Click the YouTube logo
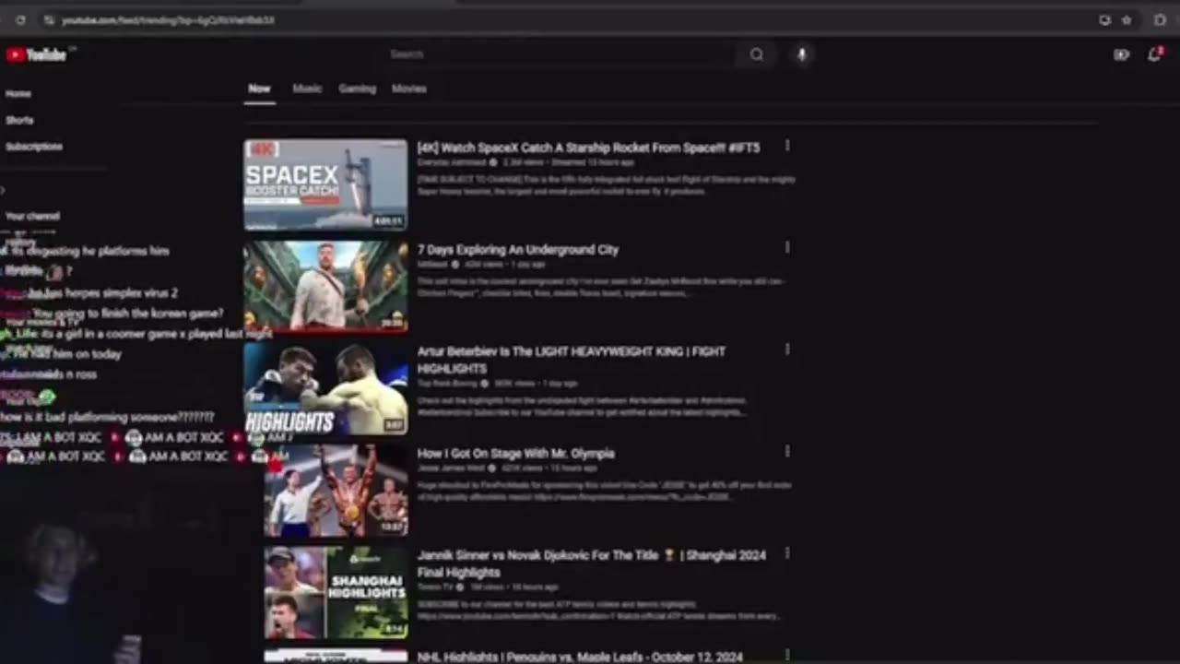 pos(37,55)
